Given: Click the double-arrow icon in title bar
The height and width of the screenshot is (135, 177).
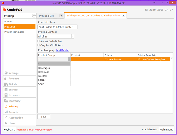Looking at the screenshot, I should coord(154,2).
